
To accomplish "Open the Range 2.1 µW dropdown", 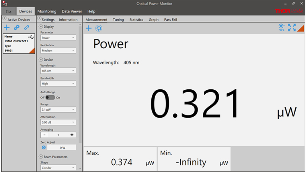I will click(x=58, y=110).
